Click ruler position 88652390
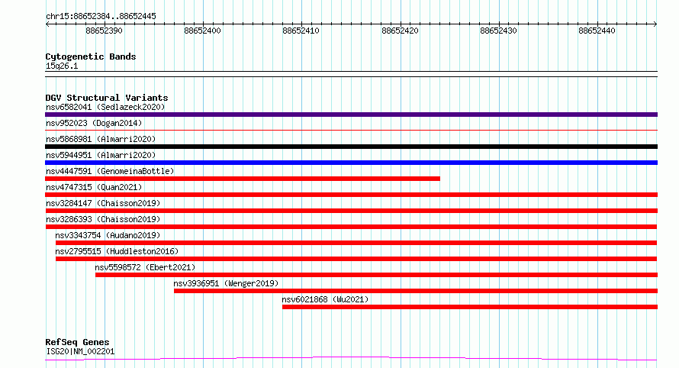679x368 pixels. coord(104,31)
